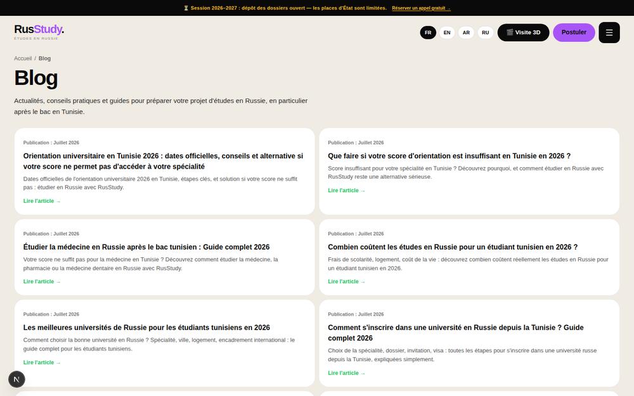The height and width of the screenshot is (396, 634).
Task: Switch language to EN
Action: tap(447, 33)
